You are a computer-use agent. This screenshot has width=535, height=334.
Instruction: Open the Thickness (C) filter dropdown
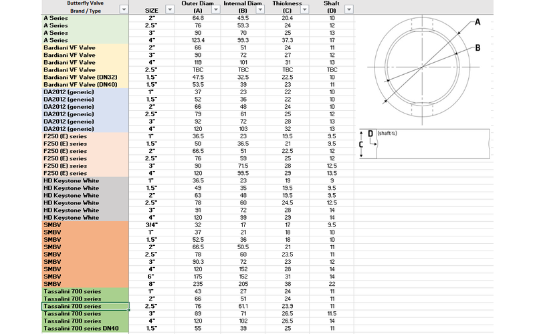click(x=304, y=9)
